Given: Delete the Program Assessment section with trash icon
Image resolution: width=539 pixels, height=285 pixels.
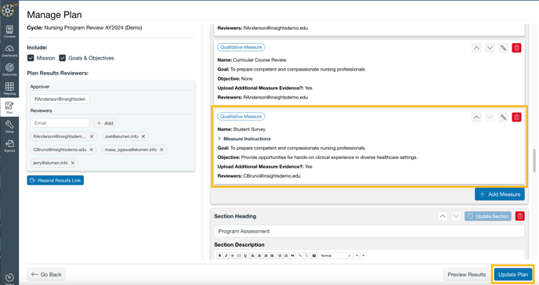Looking at the screenshot, I should [519, 216].
